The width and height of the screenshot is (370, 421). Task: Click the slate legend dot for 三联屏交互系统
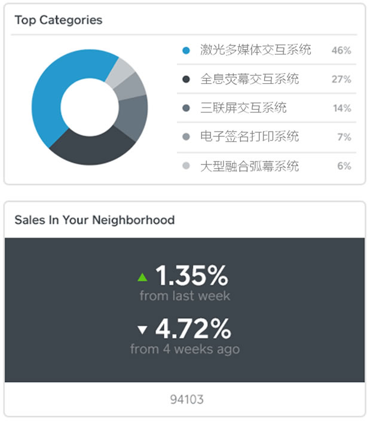(x=186, y=108)
